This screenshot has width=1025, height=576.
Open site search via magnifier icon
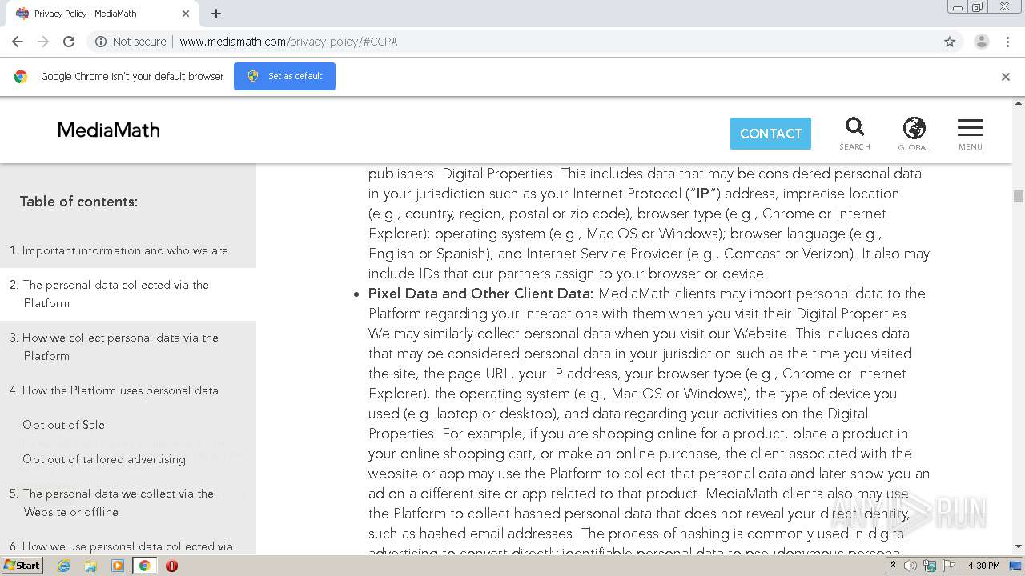pyautogui.click(x=854, y=134)
